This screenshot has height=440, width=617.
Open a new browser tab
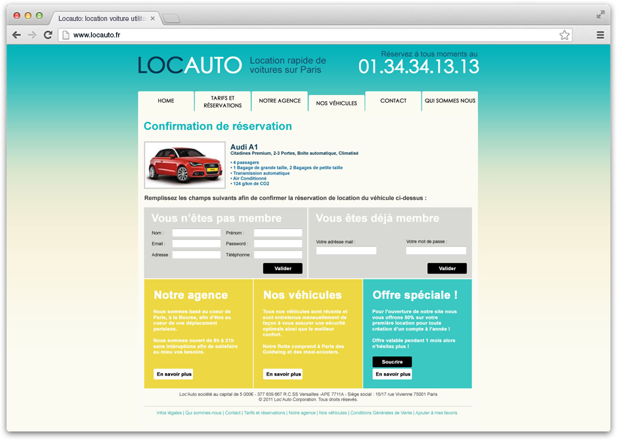click(x=171, y=18)
